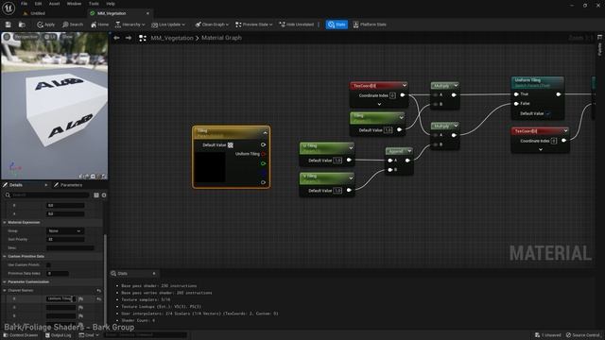Click localization flag next to R channel

click(x=81, y=298)
